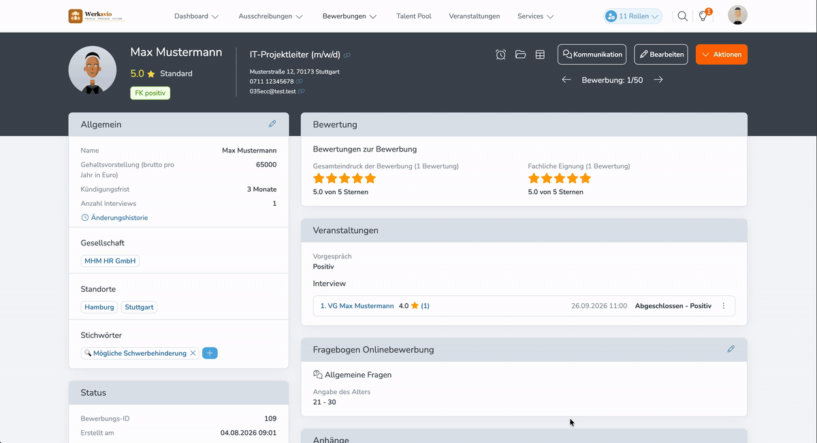Open the reminder alarm clock icon
The image size is (817, 443).
click(x=501, y=55)
